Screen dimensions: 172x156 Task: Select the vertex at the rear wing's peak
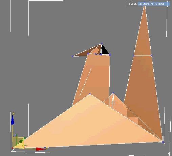[x=113, y=93]
